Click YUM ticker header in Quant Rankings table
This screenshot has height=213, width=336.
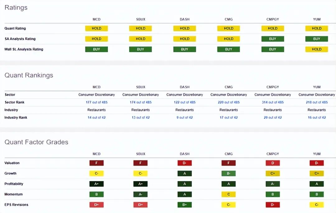pos(317,87)
